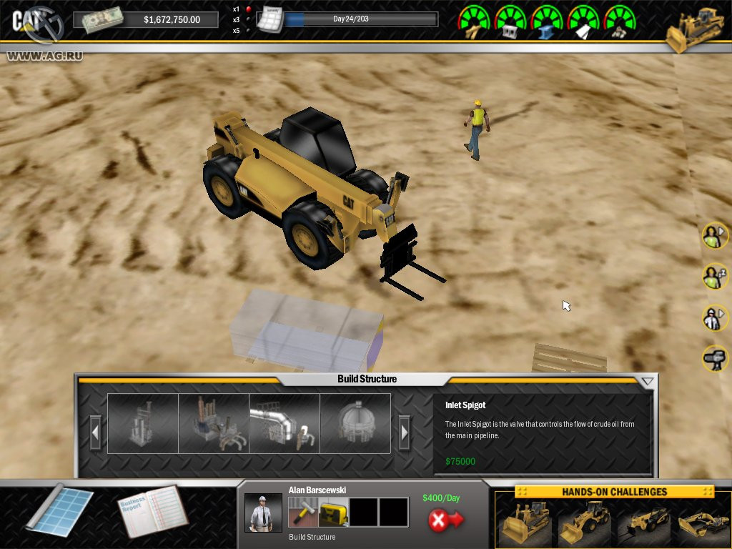This screenshot has height=549, width=732.
Task: Click the Hands-On Challenges header
Action: click(x=614, y=492)
